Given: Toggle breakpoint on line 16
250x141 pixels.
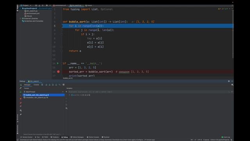Looking at the screenshot, I should click(x=58, y=72).
